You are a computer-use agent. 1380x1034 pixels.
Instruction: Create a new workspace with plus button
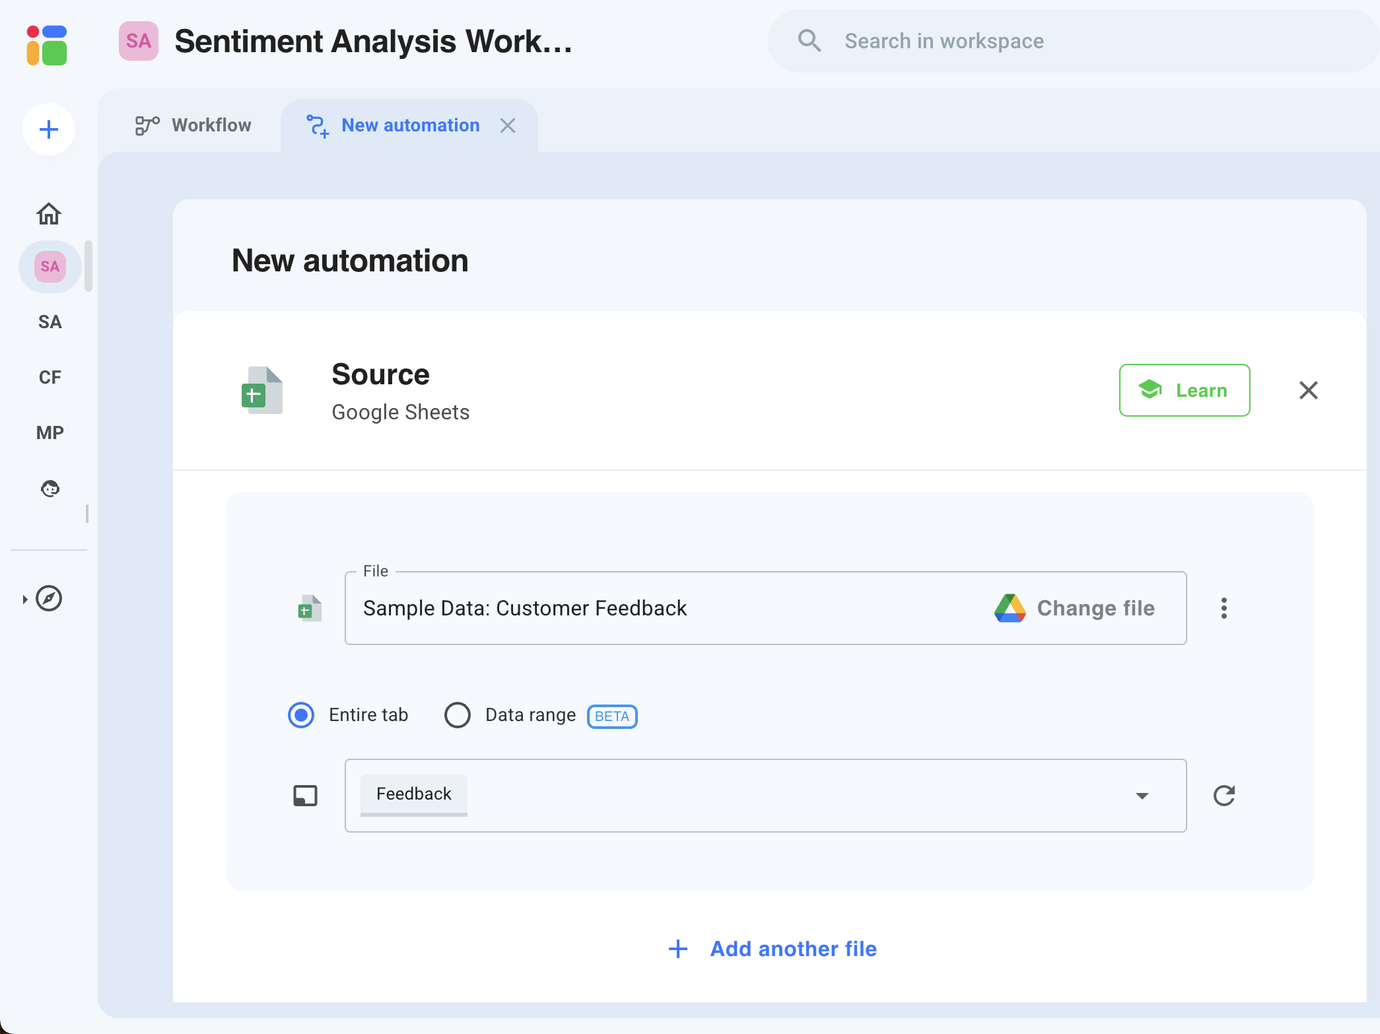click(x=49, y=129)
